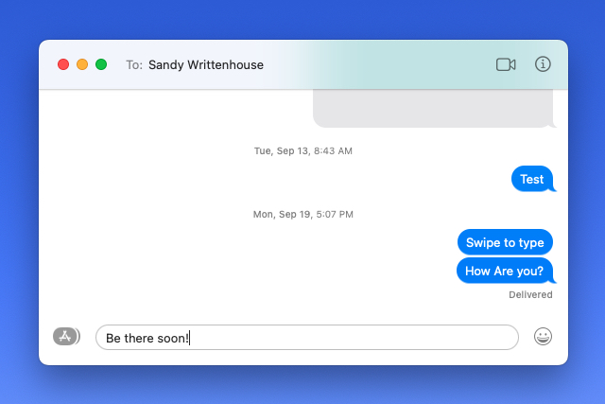Viewport: 605px width, 404px height.
Task: Click the green full screen button
Action: tap(101, 64)
